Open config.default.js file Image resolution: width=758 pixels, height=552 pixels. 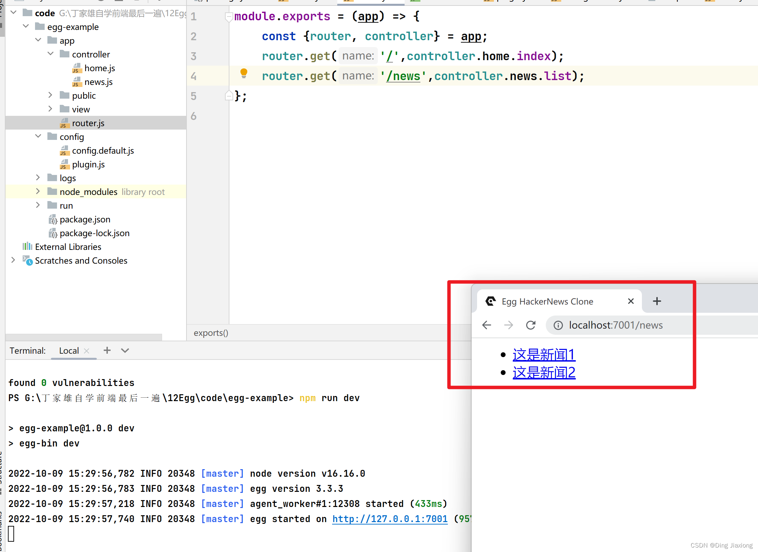pyautogui.click(x=103, y=151)
